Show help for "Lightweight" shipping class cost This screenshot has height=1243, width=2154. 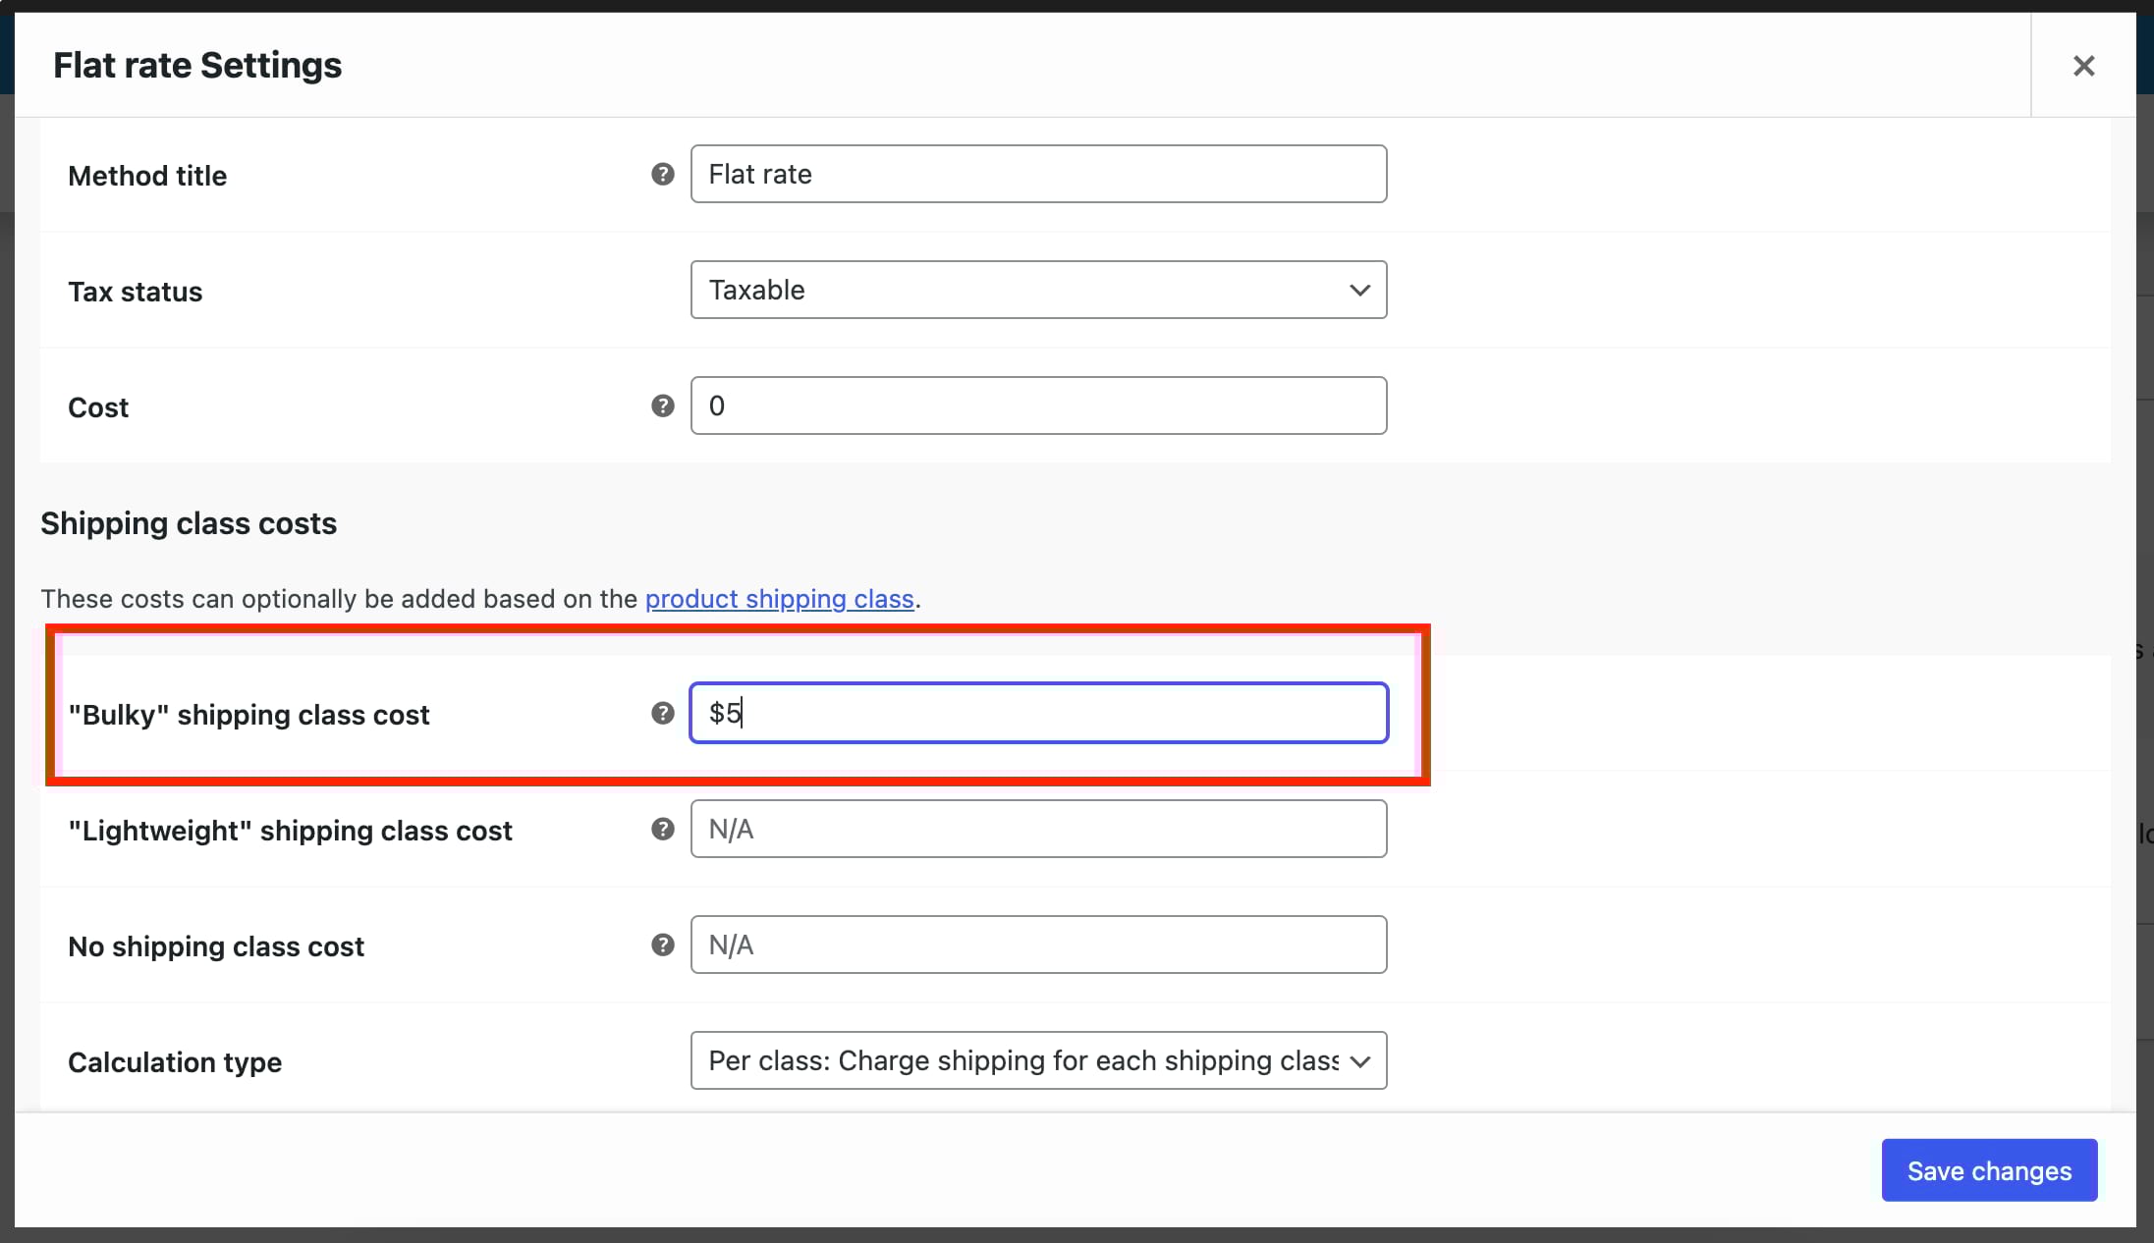coord(663,829)
